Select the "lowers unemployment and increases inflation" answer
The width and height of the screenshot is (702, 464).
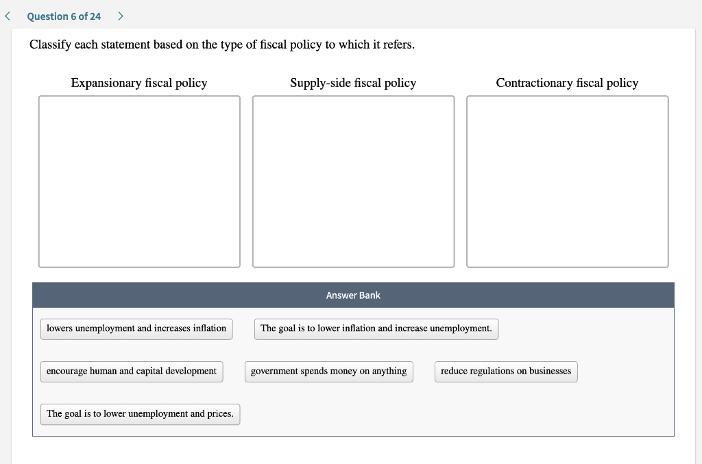[136, 329]
